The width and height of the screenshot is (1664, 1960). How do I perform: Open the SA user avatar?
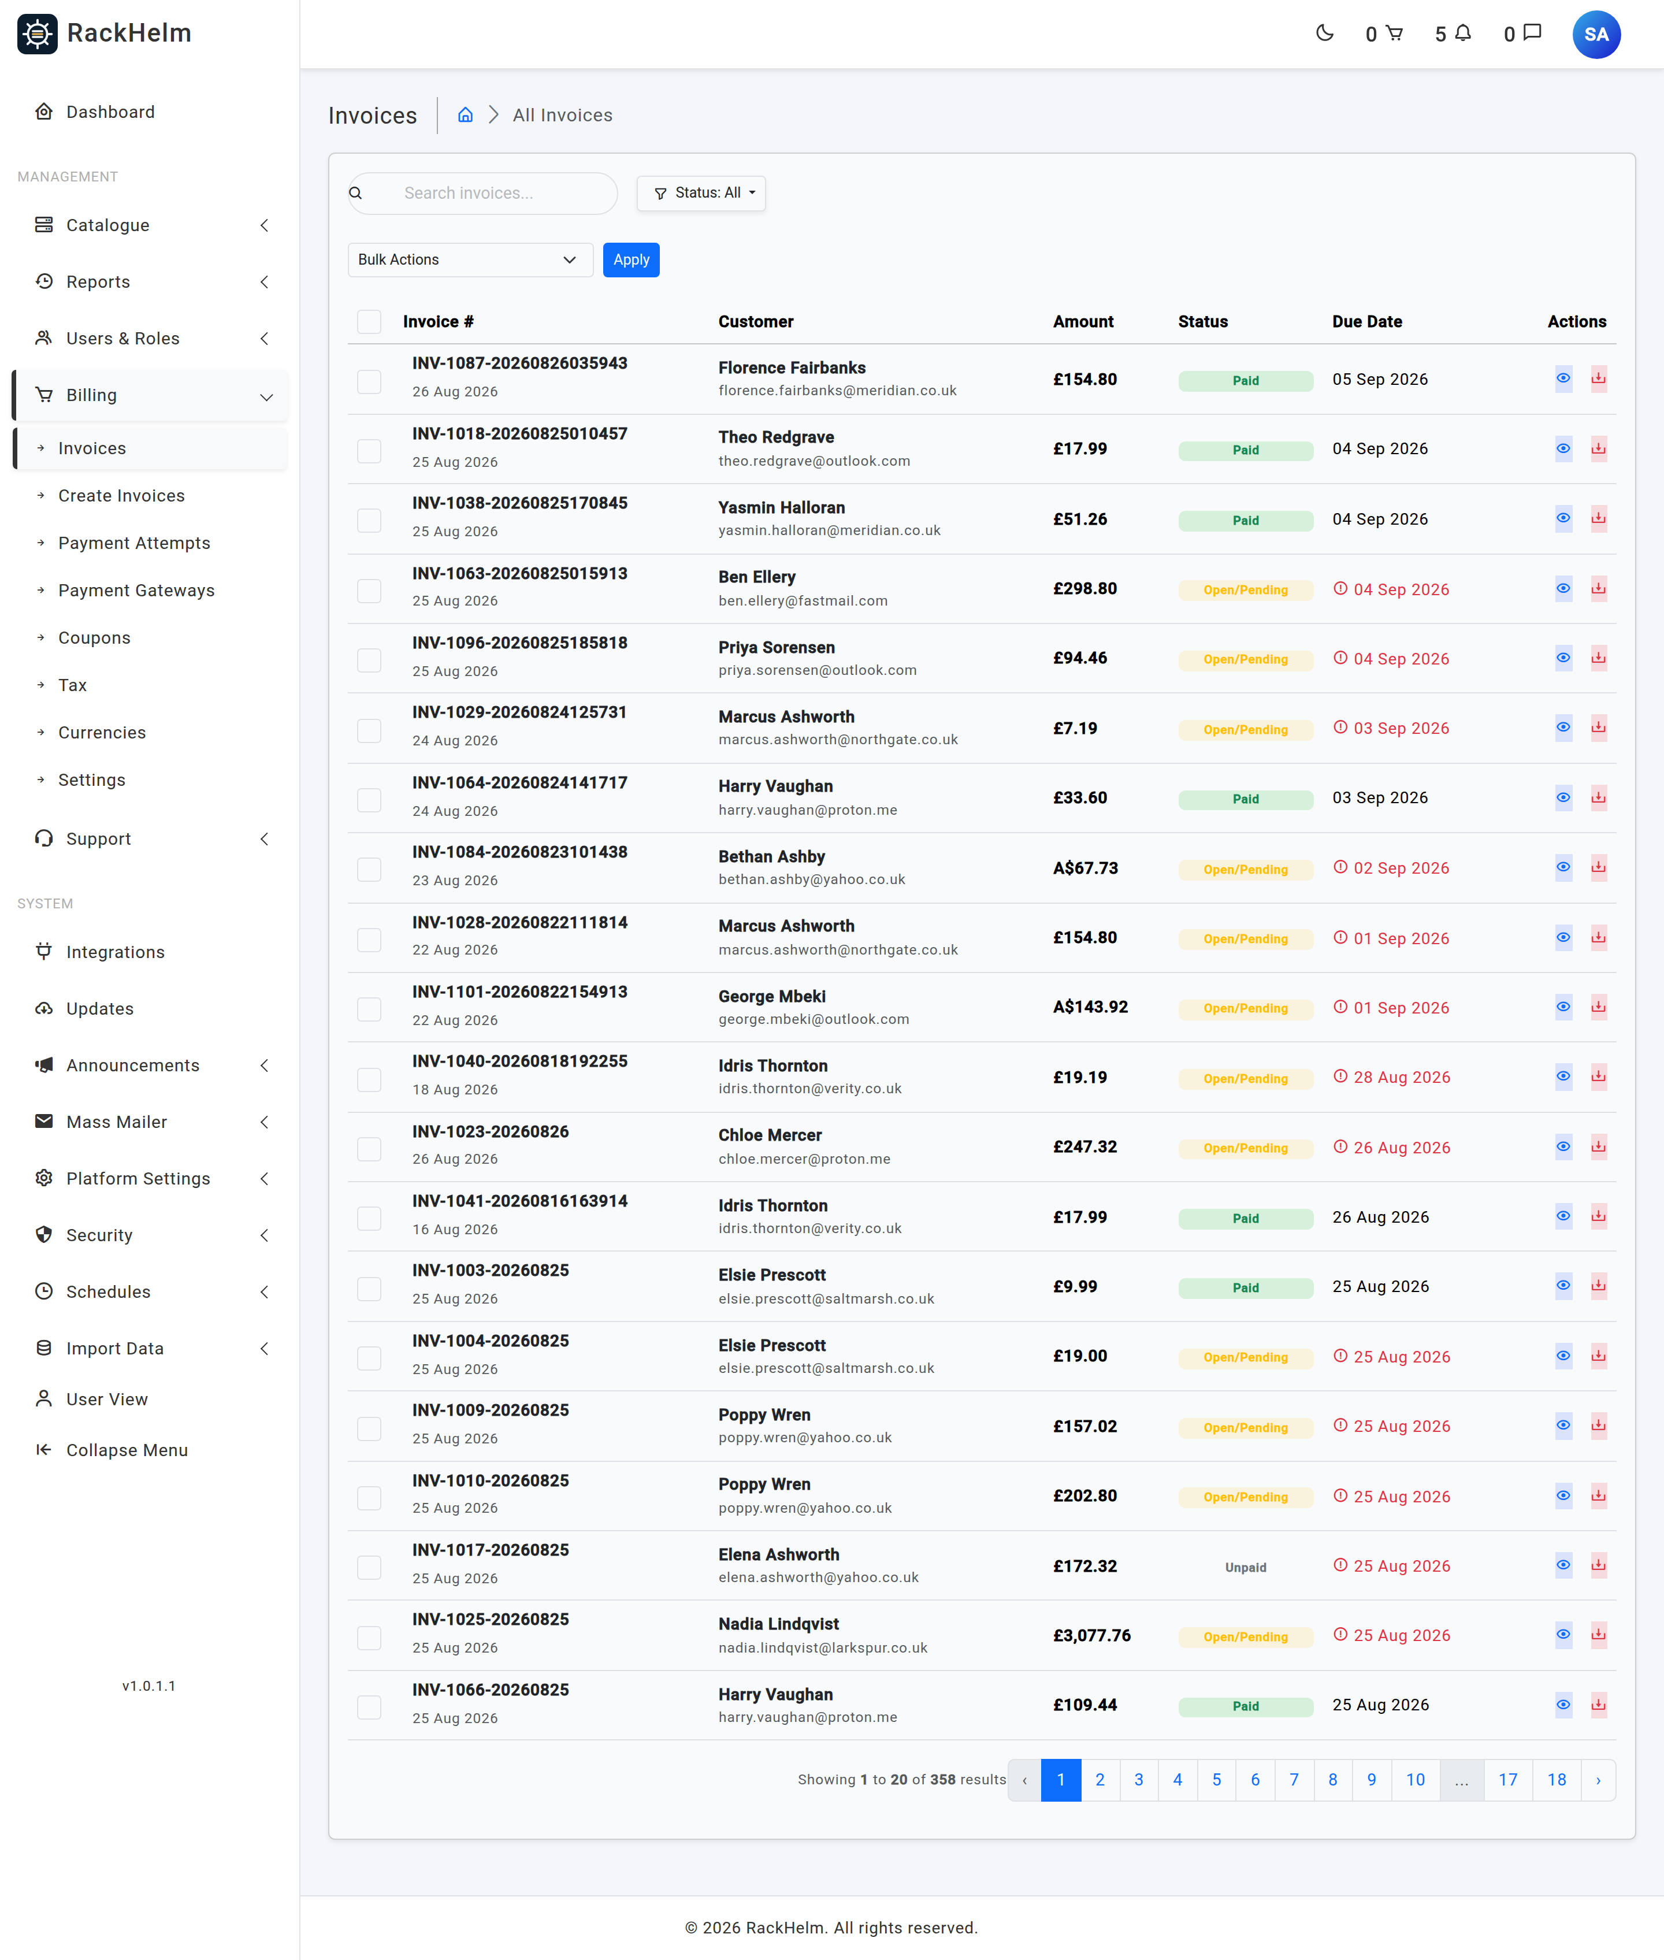click(1596, 35)
